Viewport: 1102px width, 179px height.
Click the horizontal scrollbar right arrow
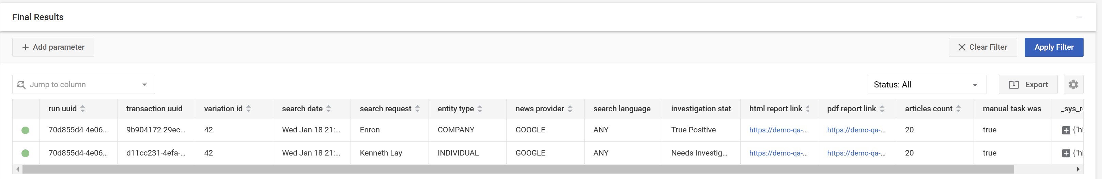pyautogui.click(x=1078, y=169)
